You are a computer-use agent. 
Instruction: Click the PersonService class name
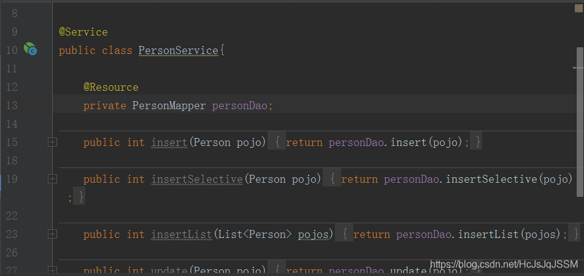click(178, 50)
